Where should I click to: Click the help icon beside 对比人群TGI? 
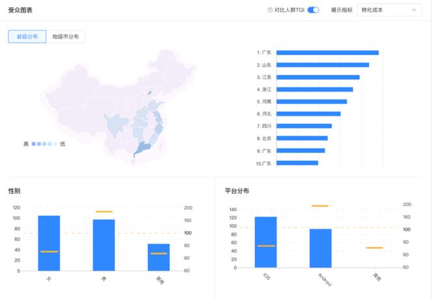click(270, 10)
